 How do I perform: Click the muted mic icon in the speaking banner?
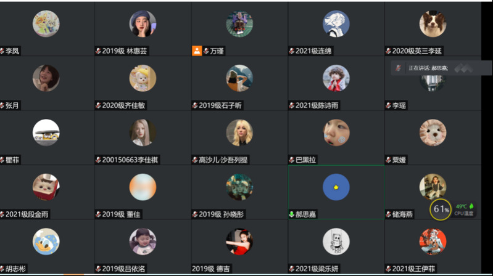pos(399,68)
